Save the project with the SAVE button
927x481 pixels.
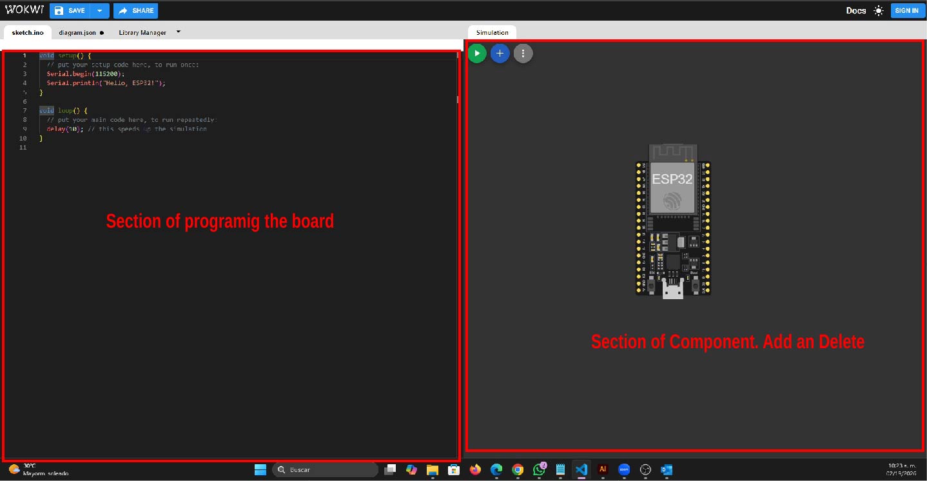70,10
